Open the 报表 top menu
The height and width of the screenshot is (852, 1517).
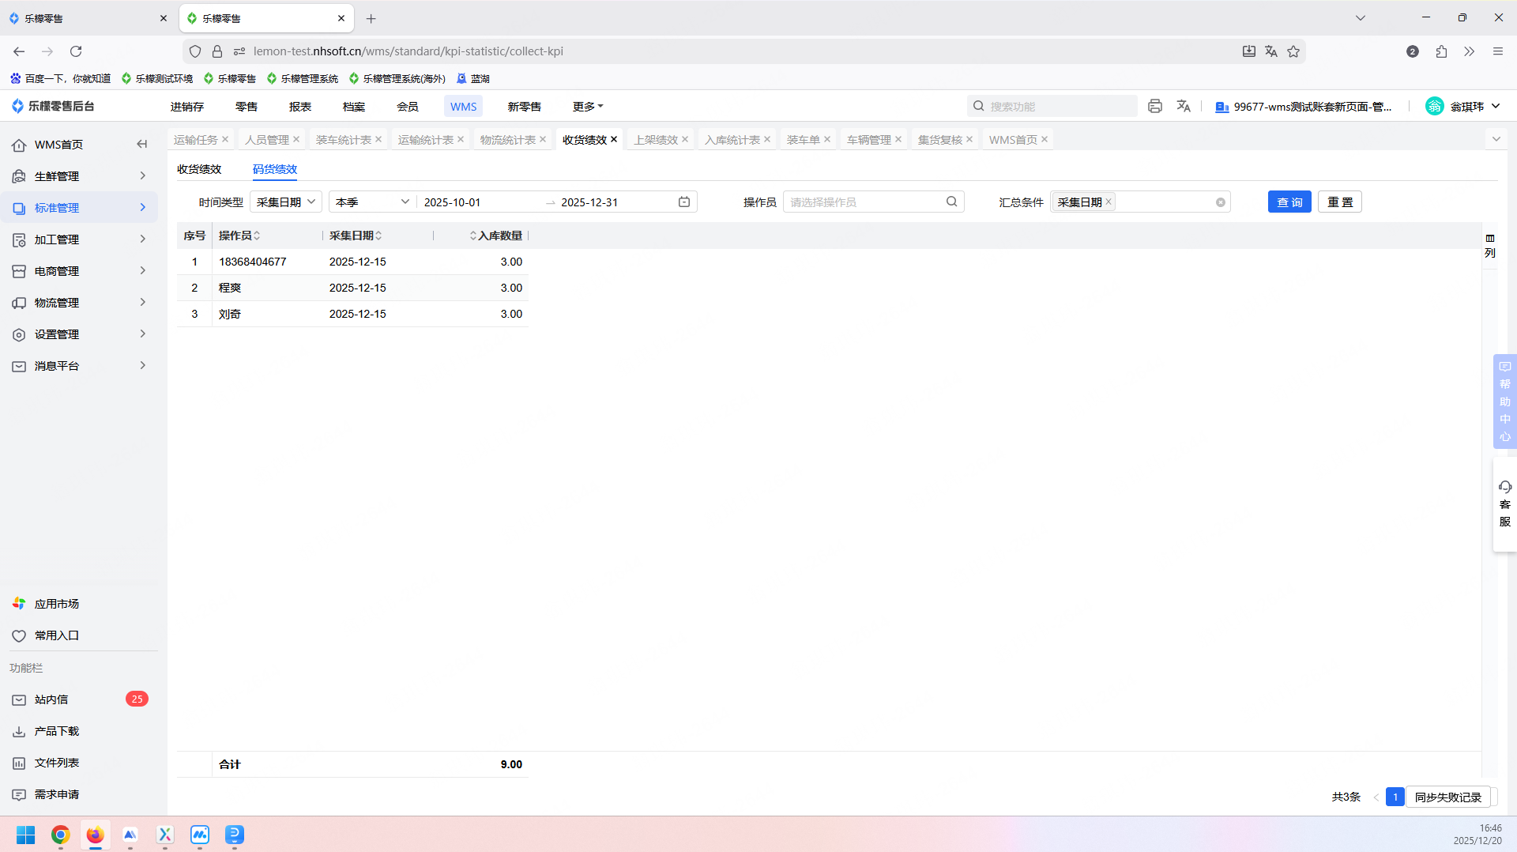tap(300, 107)
